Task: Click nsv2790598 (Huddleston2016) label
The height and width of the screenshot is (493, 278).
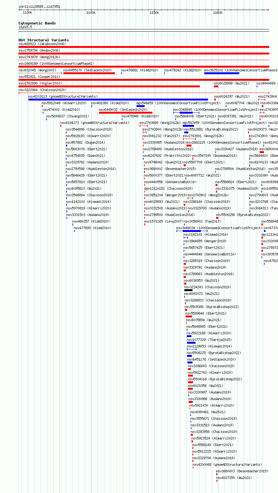Action: click(91, 169)
